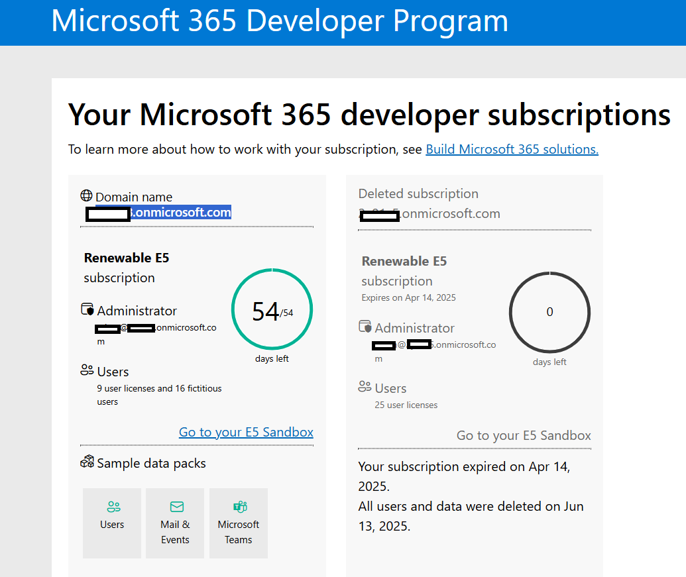Image resolution: width=686 pixels, height=577 pixels.
Task: Click 'All users and data were deleted' message
Action: coord(471,516)
